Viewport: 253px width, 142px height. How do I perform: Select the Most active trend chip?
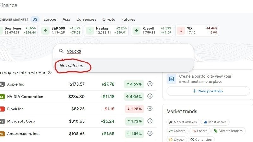pos(215,122)
